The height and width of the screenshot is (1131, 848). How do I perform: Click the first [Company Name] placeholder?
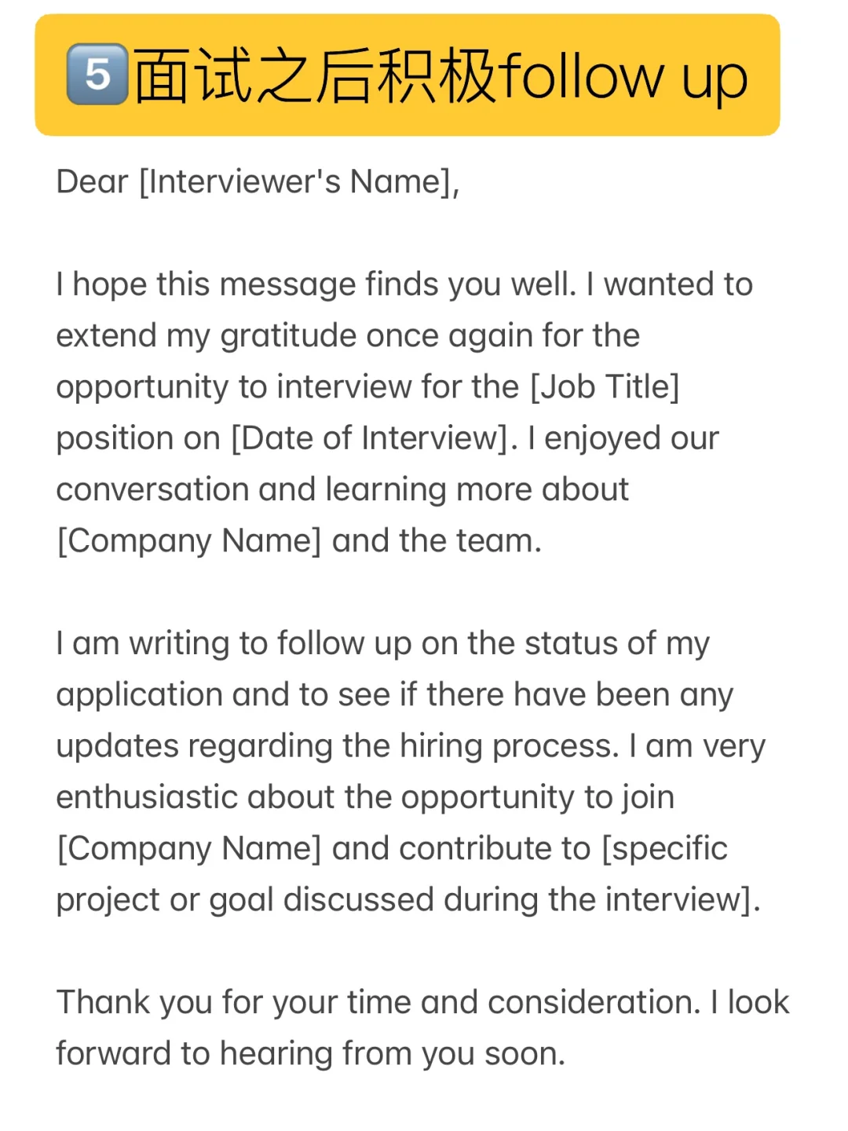(x=189, y=541)
